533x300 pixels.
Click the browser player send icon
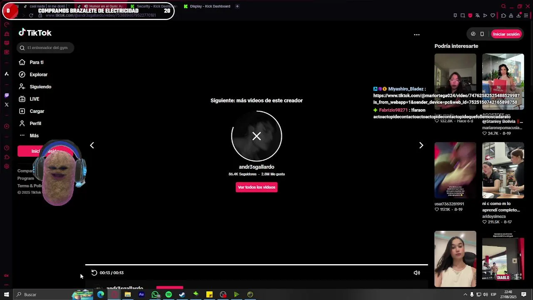tap(485, 15)
